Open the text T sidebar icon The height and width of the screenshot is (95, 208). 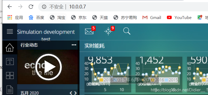10,62
